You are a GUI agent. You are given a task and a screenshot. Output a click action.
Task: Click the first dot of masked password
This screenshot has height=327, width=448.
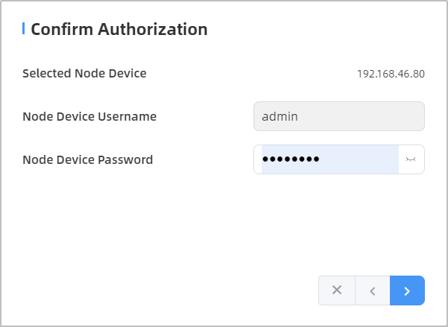tap(266, 159)
